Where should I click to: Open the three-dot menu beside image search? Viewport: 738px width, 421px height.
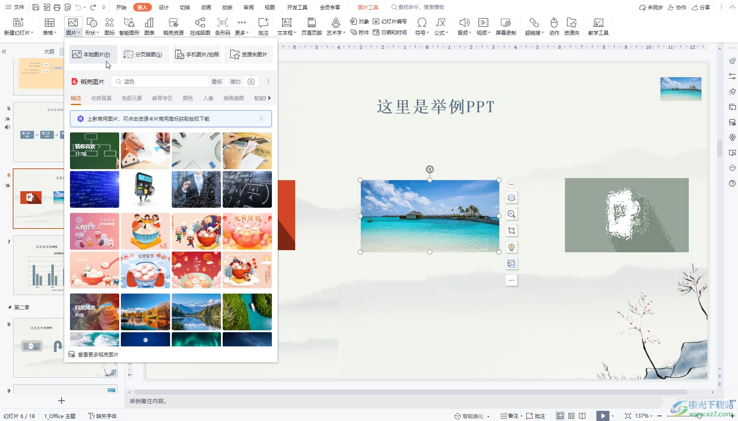[x=268, y=81]
